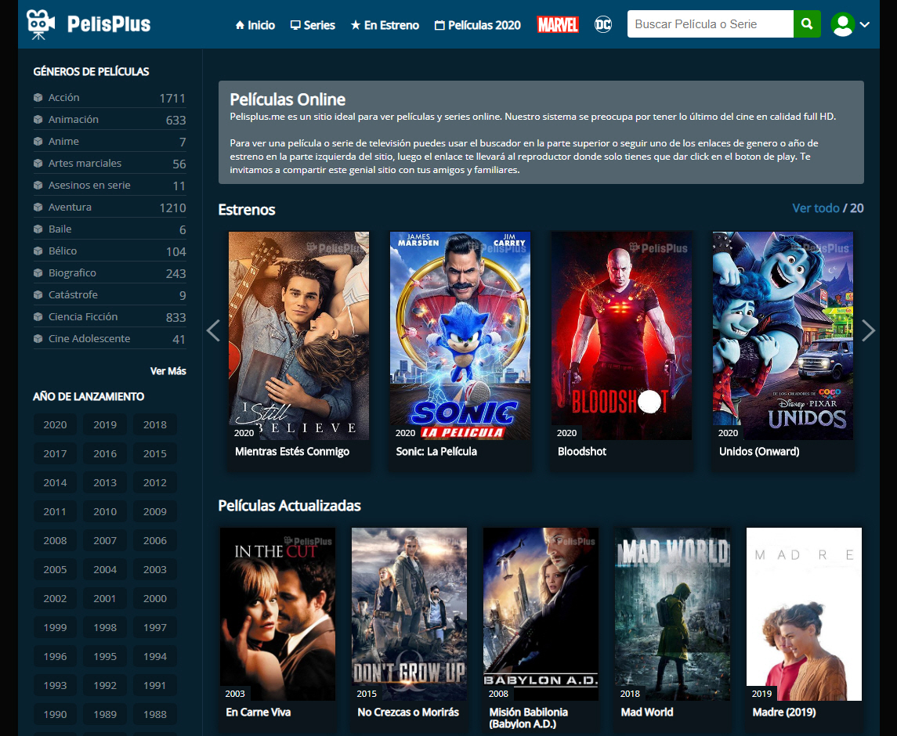897x736 pixels.
Task: Filter by release year 2015
Action: click(x=155, y=453)
